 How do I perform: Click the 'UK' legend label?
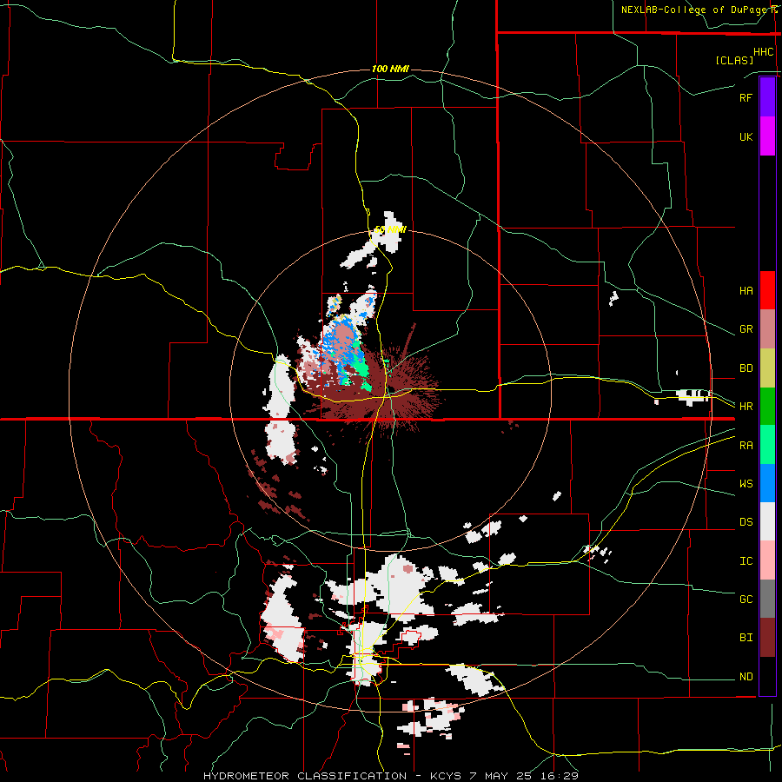[746, 136]
